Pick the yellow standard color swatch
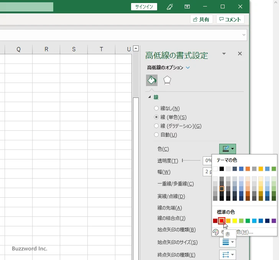Image resolution: width=279 pixels, height=260 pixels. [x=235, y=221]
